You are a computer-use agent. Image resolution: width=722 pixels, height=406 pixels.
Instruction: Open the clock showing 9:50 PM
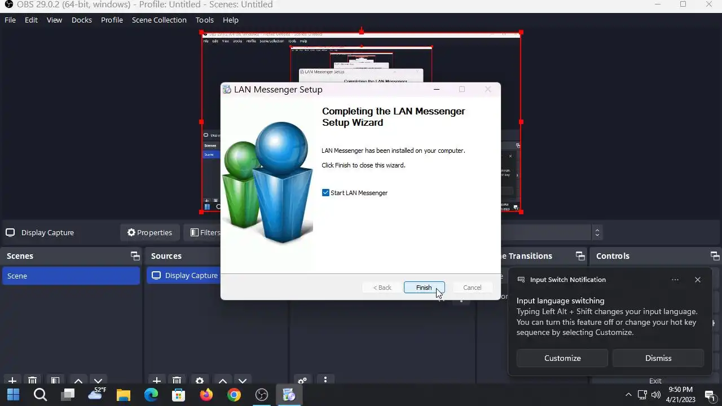click(680, 395)
